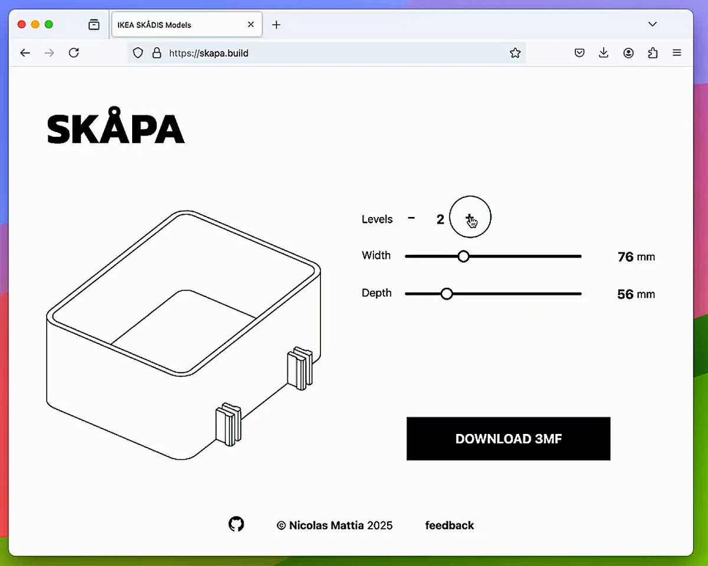Increase Levels with the plus button
Viewport: 708px width, 566px height.
point(470,218)
